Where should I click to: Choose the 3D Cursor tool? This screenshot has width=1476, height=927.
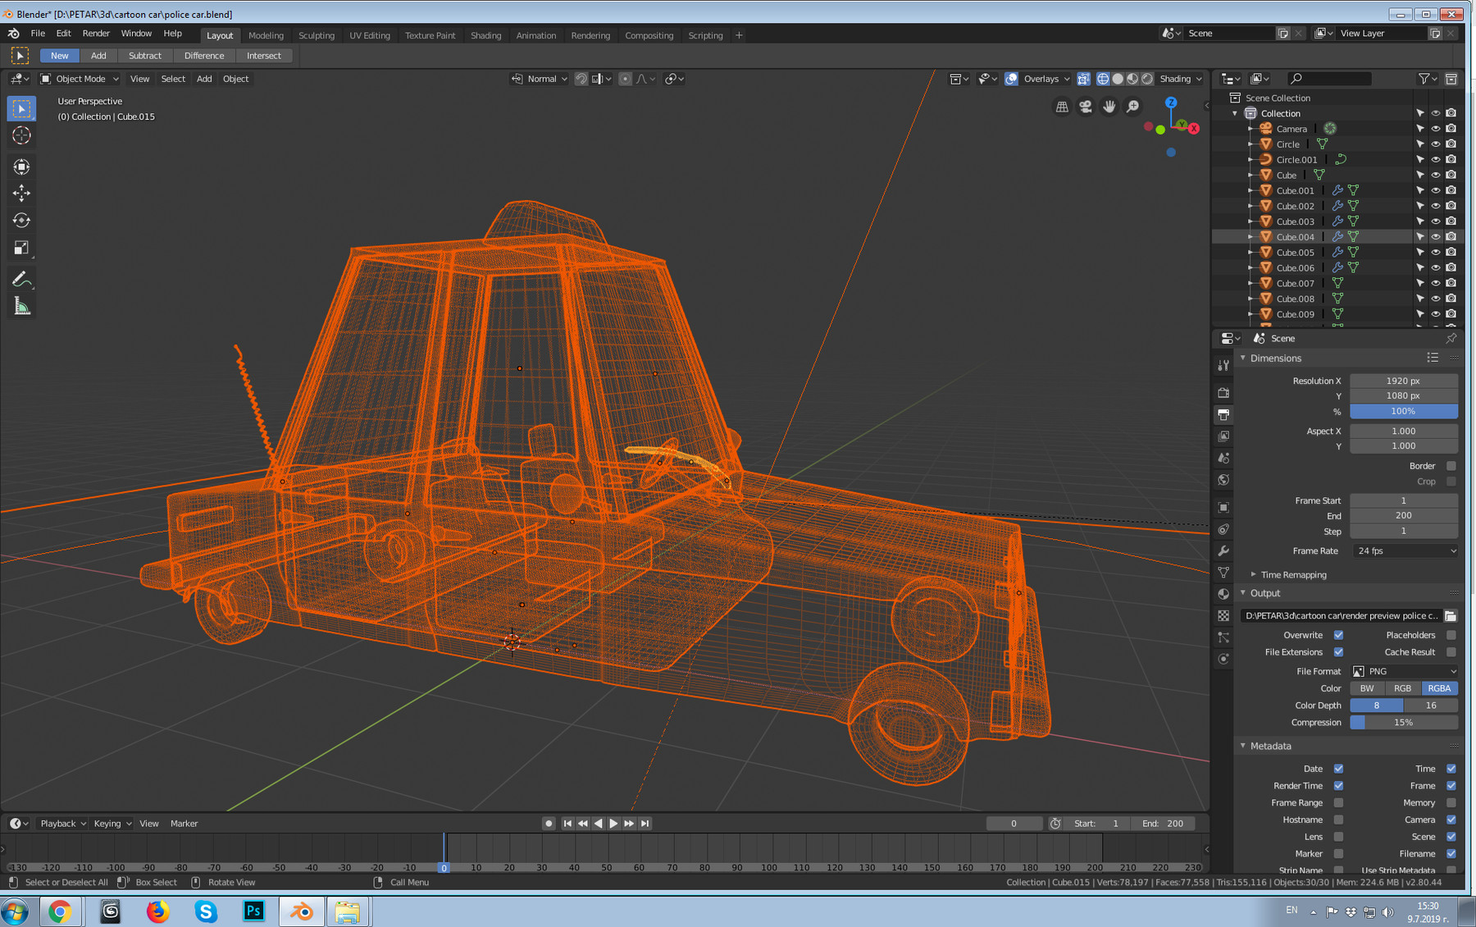tap(21, 135)
